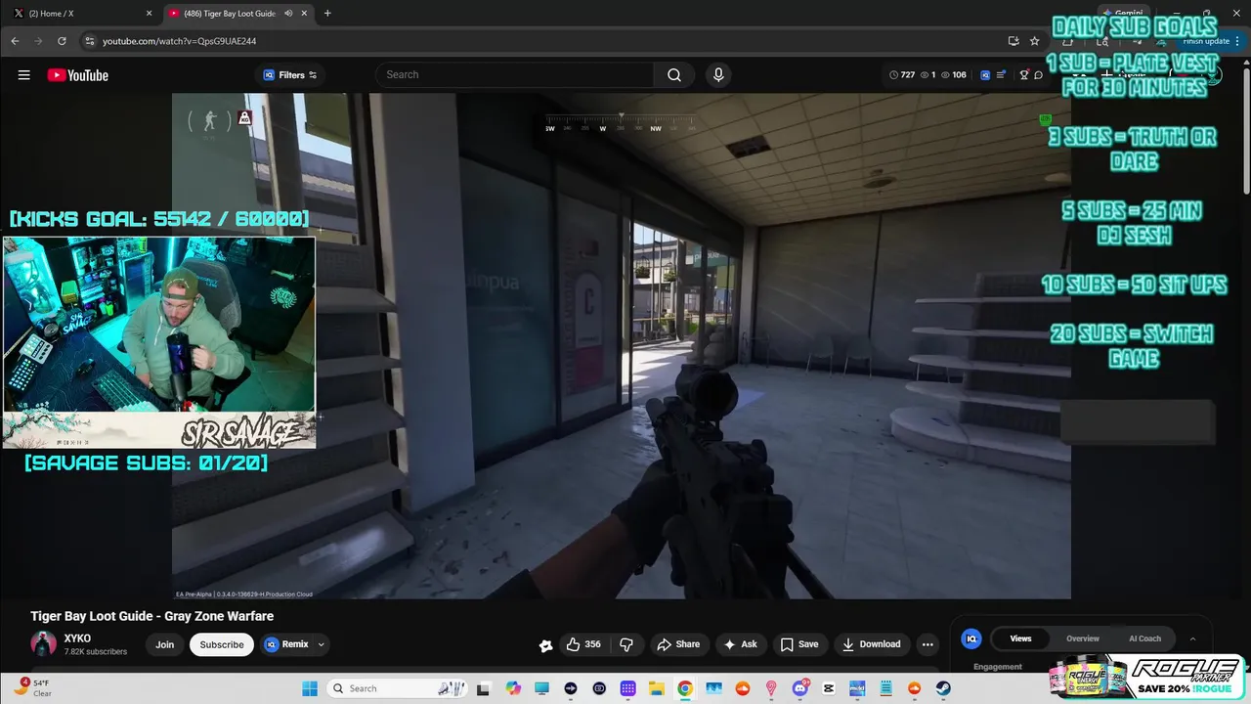Screen dimensions: 1251x704
Task: Open Copilot from the taskbar
Action: [x=513, y=688]
